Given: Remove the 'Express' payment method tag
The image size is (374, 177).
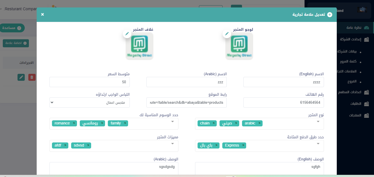Looking at the screenshot, I should 243,145.
